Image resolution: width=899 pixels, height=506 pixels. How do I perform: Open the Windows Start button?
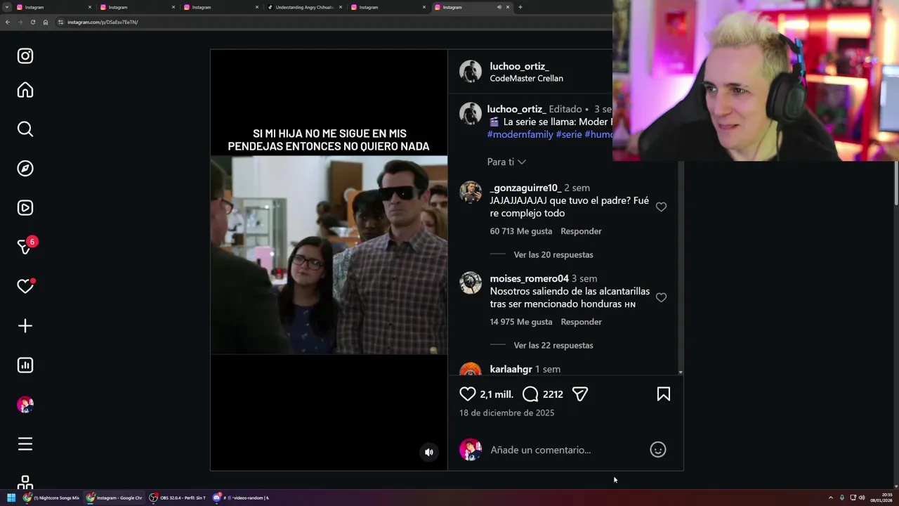point(11,498)
